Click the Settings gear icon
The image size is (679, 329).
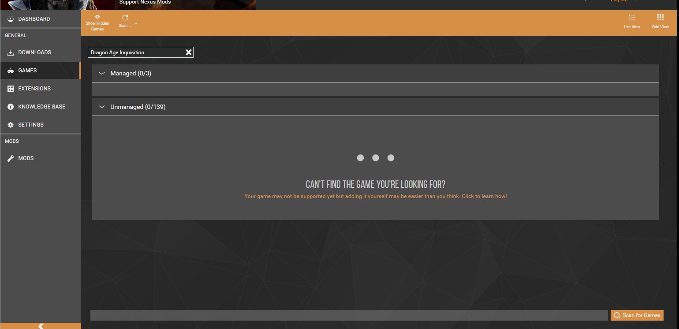pyautogui.click(x=11, y=125)
